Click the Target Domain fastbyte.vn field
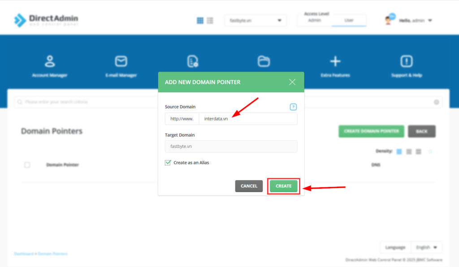 (x=231, y=146)
